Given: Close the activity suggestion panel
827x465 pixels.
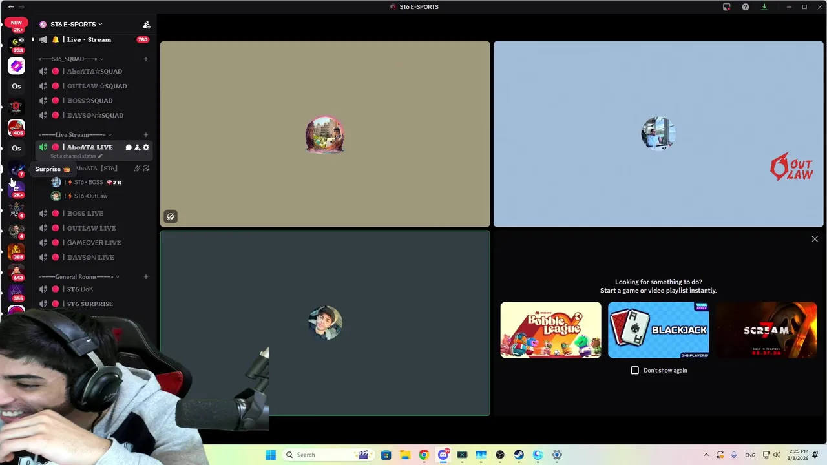Looking at the screenshot, I should pyautogui.click(x=815, y=239).
